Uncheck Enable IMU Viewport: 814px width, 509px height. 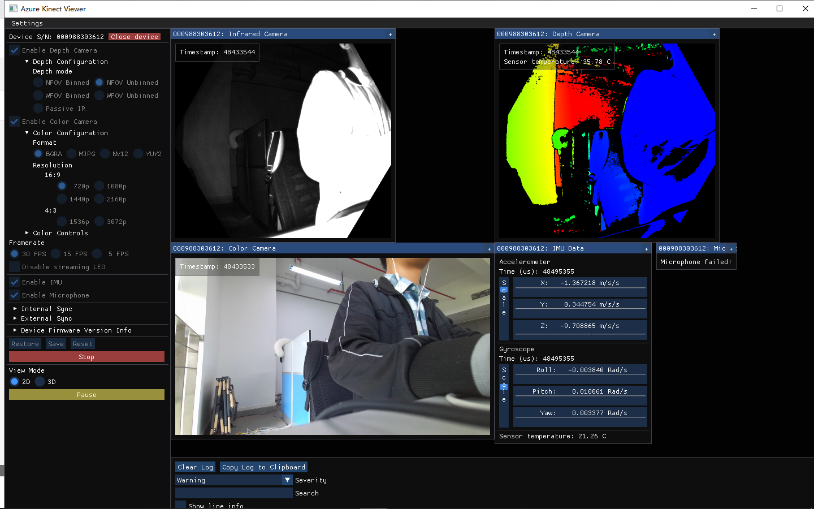(x=14, y=282)
